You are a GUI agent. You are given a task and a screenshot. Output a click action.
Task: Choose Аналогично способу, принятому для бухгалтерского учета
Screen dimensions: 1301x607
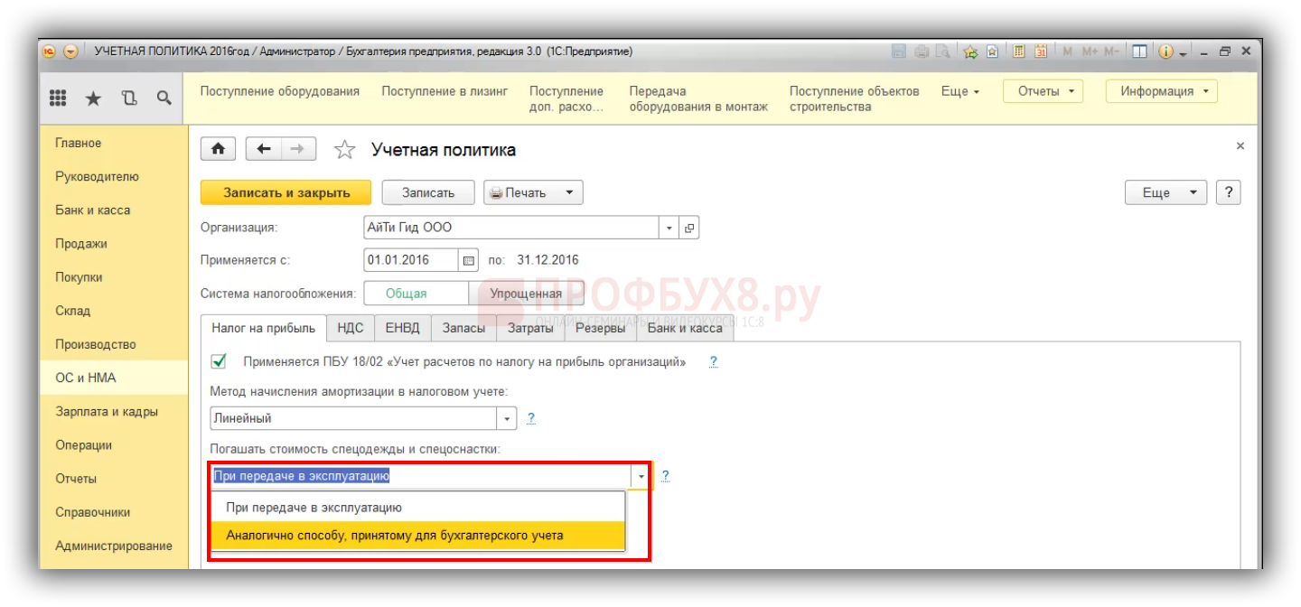click(x=417, y=536)
